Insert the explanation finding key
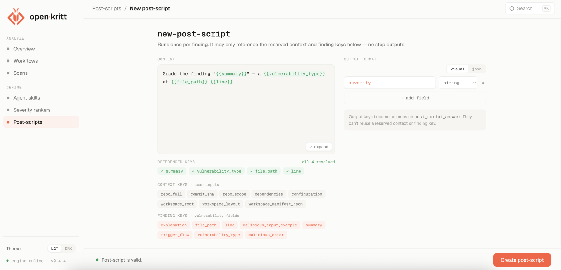 tap(174, 225)
